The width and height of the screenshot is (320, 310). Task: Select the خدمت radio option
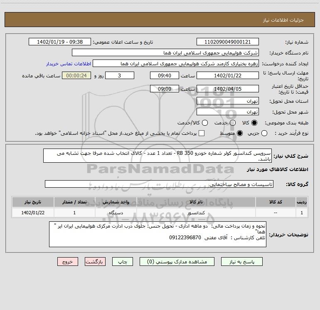233,123
